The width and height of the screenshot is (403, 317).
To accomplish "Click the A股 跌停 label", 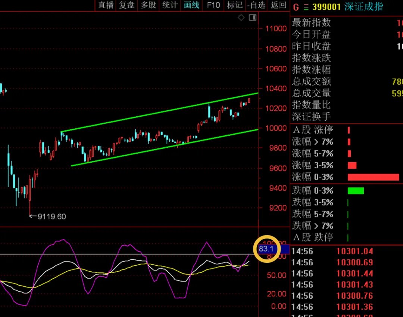I will point(313,237).
